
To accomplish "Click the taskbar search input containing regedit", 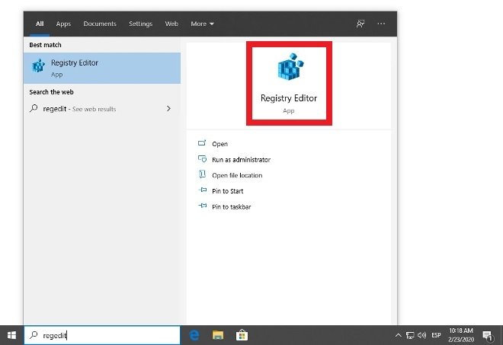I will 102,335.
